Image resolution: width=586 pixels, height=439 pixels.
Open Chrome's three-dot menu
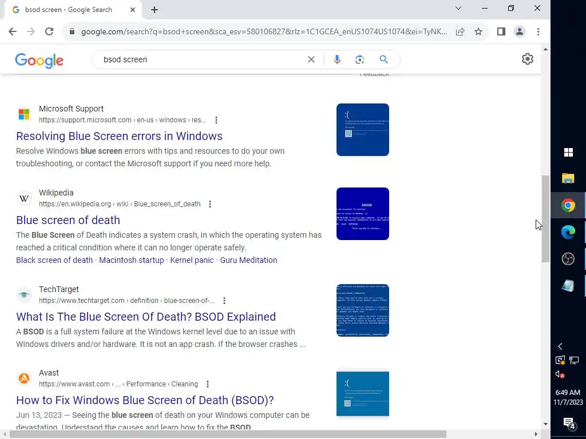click(538, 32)
